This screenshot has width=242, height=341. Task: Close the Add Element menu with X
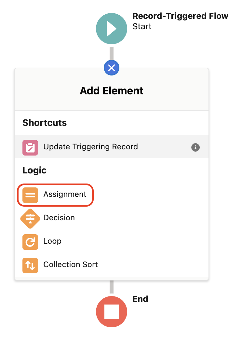tap(111, 68)
